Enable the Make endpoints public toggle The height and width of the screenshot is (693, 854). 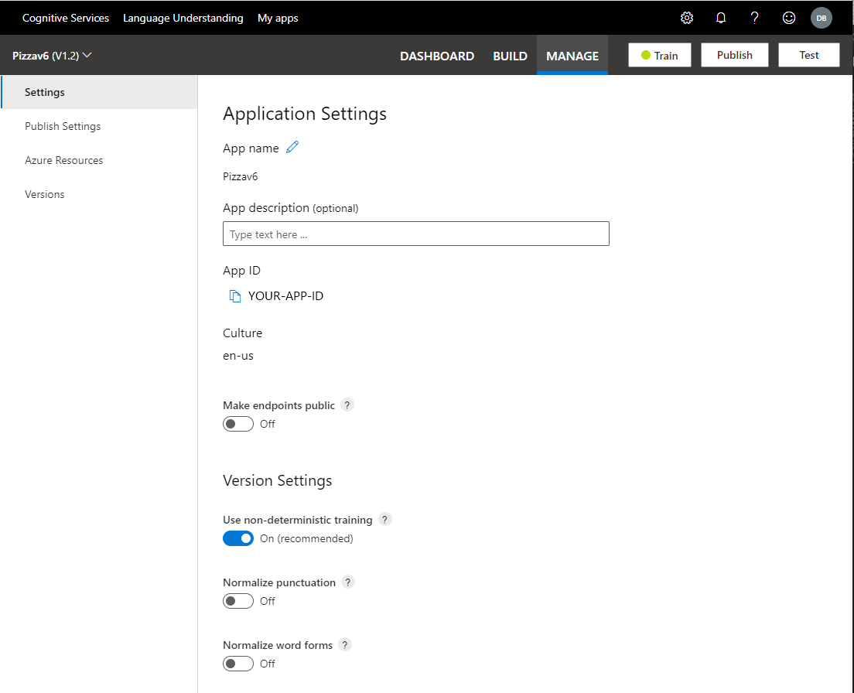[237, 423]
